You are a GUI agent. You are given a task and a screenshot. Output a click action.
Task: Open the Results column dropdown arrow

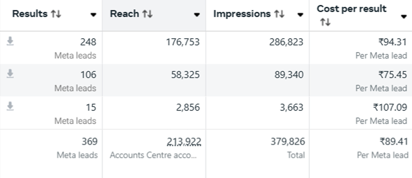click(x=93, y=15)
